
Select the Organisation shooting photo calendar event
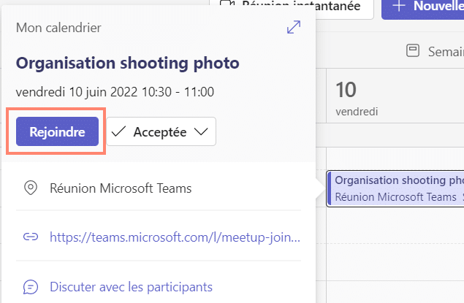tap(395, 188)
